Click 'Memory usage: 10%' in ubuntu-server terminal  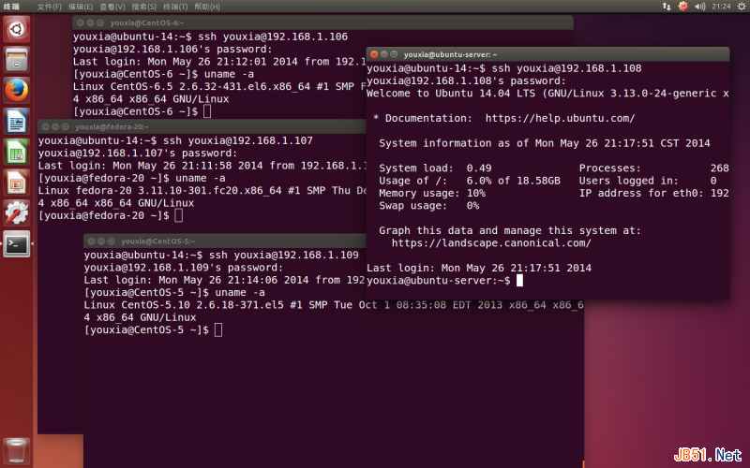[x=432, y=193]
